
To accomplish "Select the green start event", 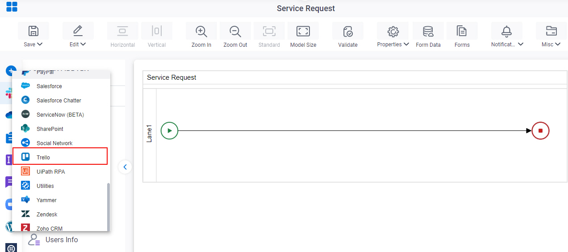I will point(169,130).
